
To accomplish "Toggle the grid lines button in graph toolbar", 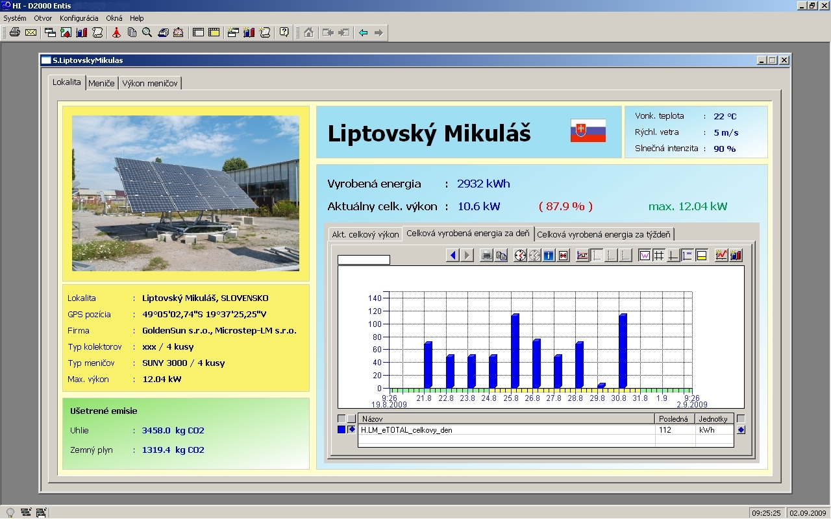I will (x=658, y=256).
